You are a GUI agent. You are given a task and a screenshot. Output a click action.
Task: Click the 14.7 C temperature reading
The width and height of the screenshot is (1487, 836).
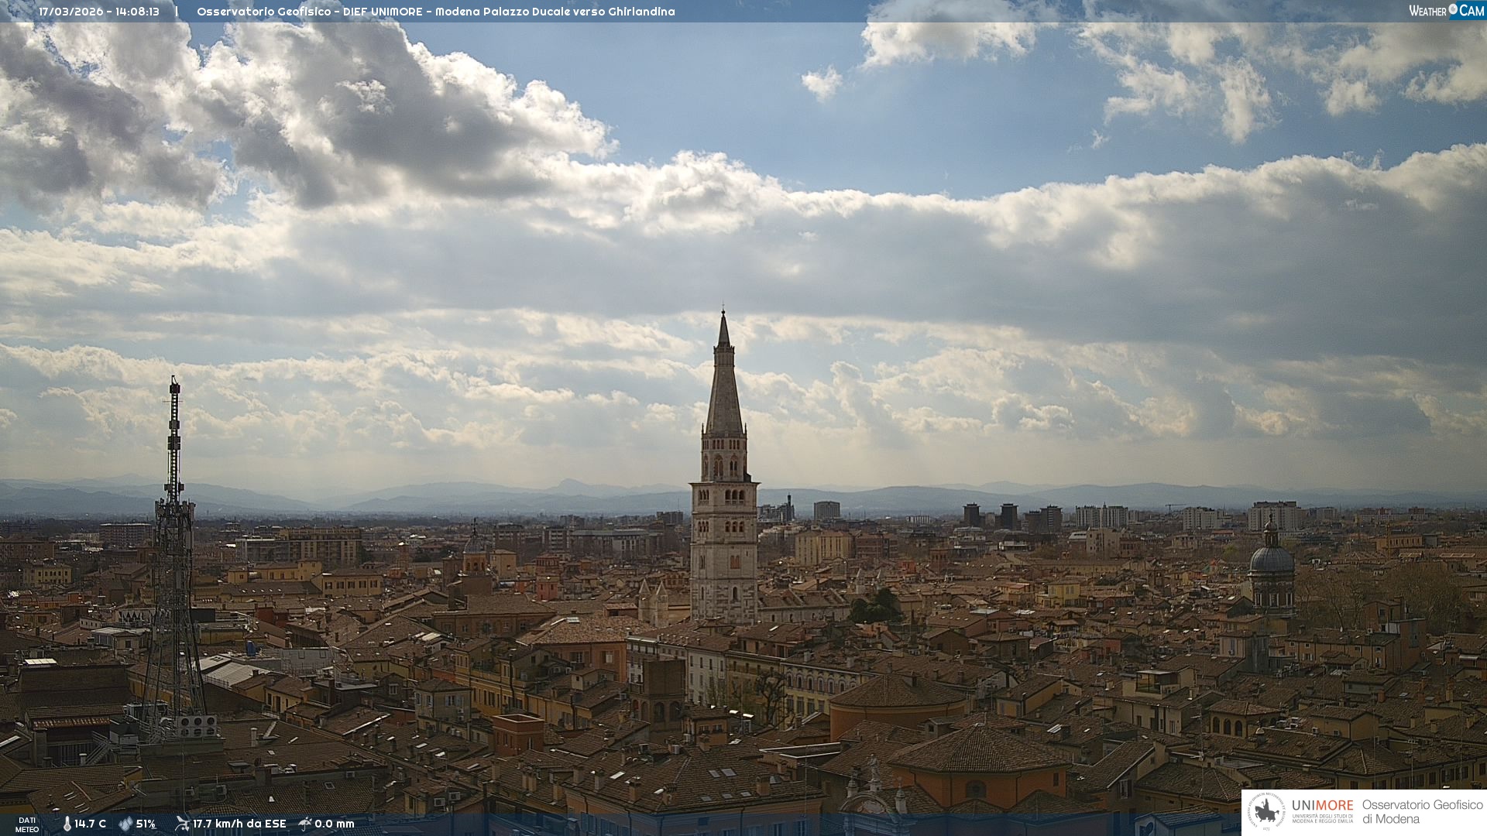coord(91,824)
